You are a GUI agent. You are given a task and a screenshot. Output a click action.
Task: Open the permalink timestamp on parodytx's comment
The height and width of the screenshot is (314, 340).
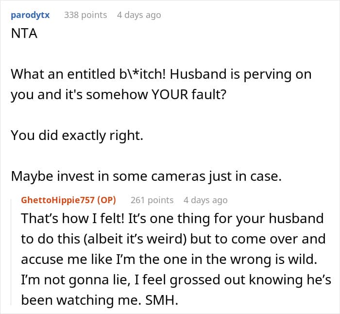click(139, 15)
